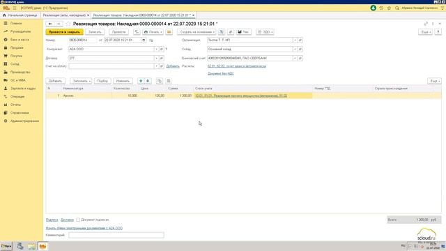Expand the Контрагент dropdown arrow
This screenshot has width=446, height=251.
156,50
